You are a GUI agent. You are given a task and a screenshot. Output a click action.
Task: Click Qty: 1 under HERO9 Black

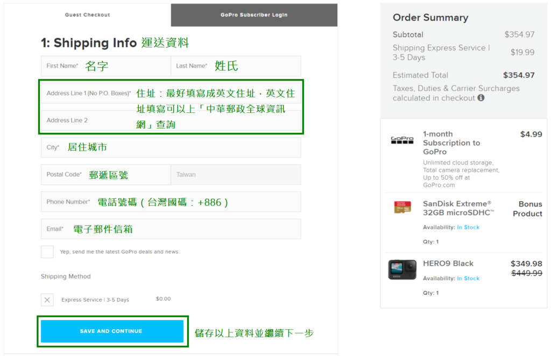[x=431, y=293]
